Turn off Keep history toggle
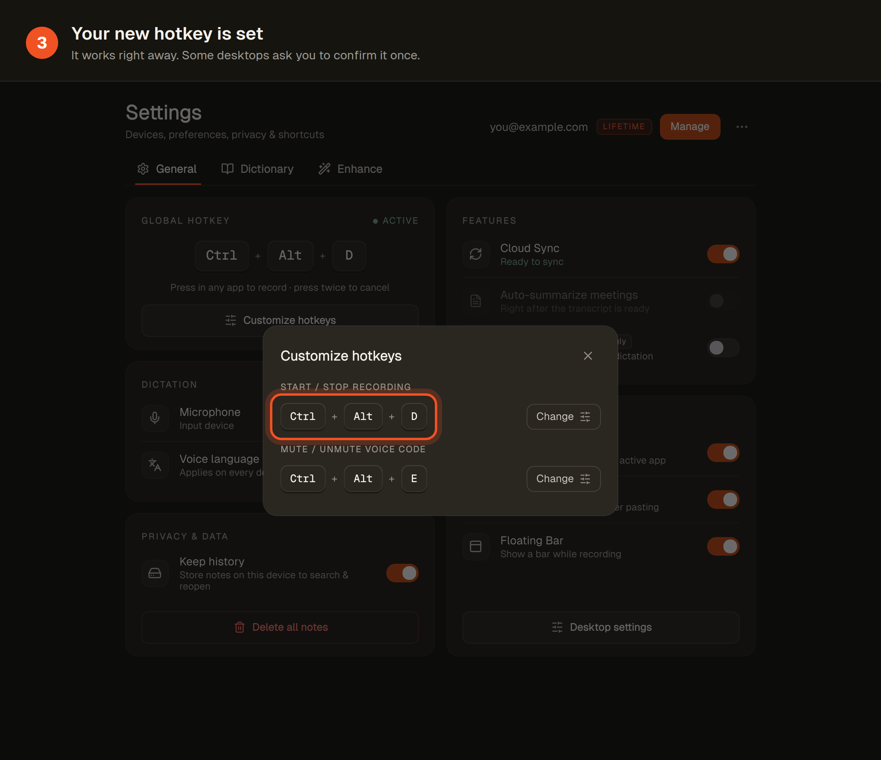881x760 pixels. pos(402,573)
